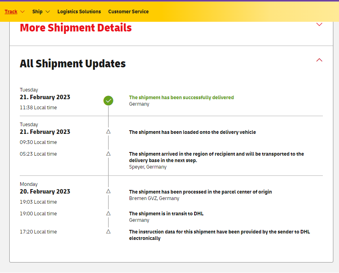This screenshot has width=339, height=273.
Task: Click the green delivered checkmark icon
Action: [x=108, y=101]
